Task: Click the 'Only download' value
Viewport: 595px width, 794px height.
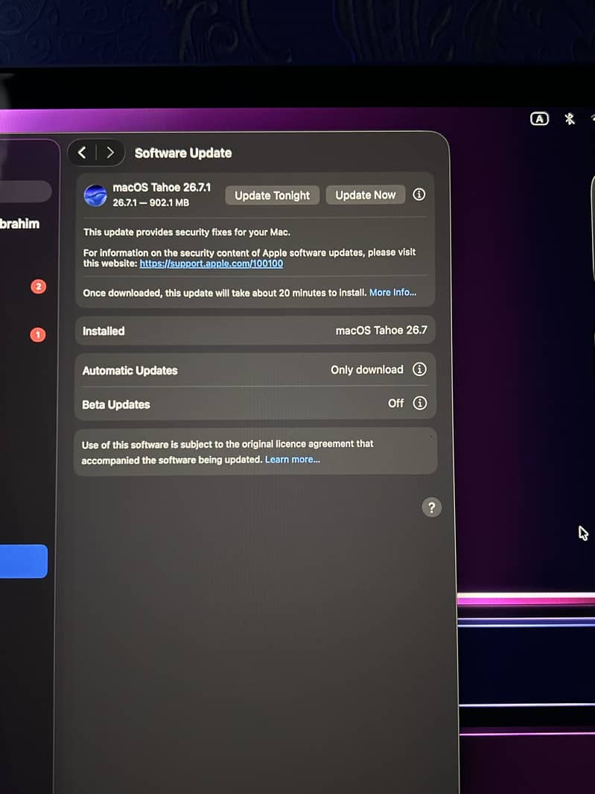Action: [x=366, y=369]
